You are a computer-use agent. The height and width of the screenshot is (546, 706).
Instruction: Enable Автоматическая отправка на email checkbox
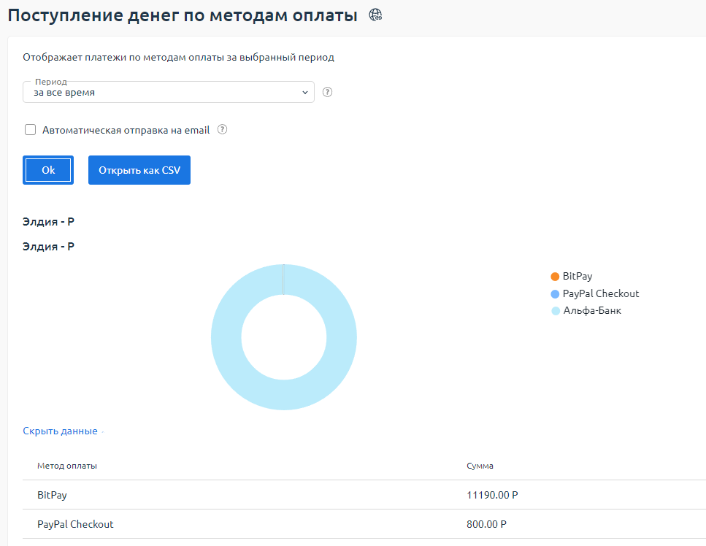point(31,130)
